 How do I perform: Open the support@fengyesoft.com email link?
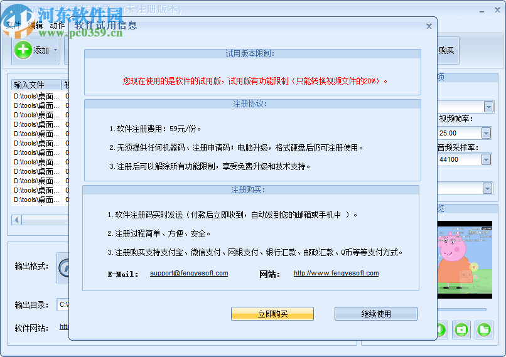click(x=189, y=273)
